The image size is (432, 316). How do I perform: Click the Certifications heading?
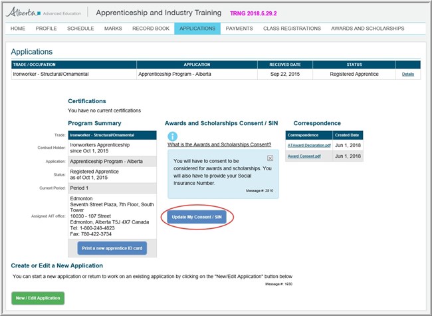coord(87,101)
